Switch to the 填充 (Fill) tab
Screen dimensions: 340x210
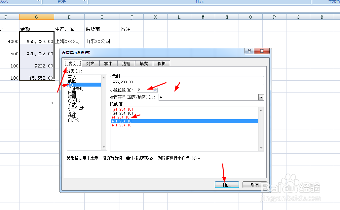point(144,64)
